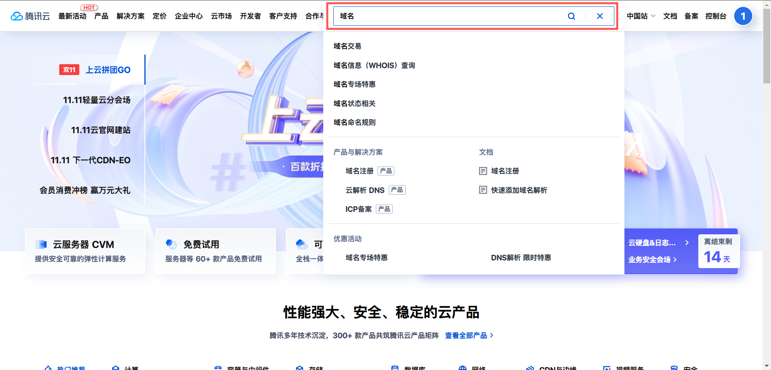Select the 会员消费冲榜 赢万元大礼 tab
Screen dimensions: 771x370
pos(85,190)
